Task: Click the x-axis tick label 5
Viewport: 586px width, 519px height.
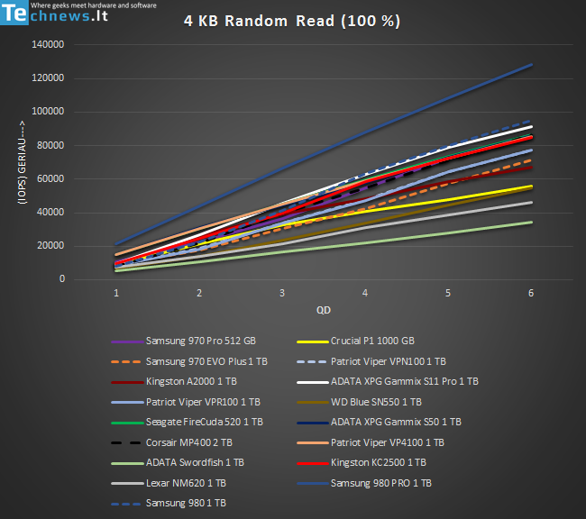Action: tap(448, 293)
